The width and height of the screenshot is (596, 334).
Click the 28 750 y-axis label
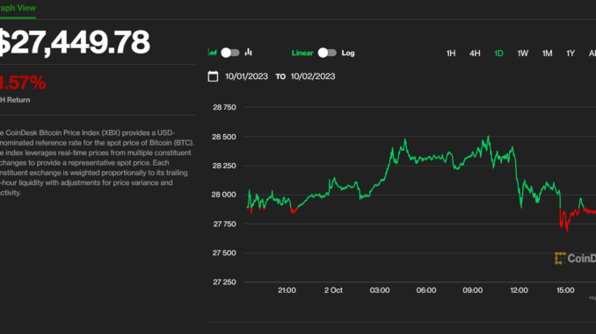224,107
